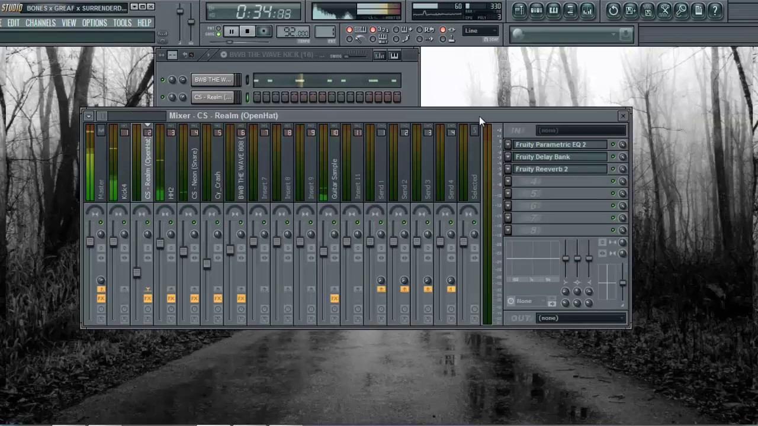Open help with the question mark icon
758x426 pixels.
(x=715, y=10)
